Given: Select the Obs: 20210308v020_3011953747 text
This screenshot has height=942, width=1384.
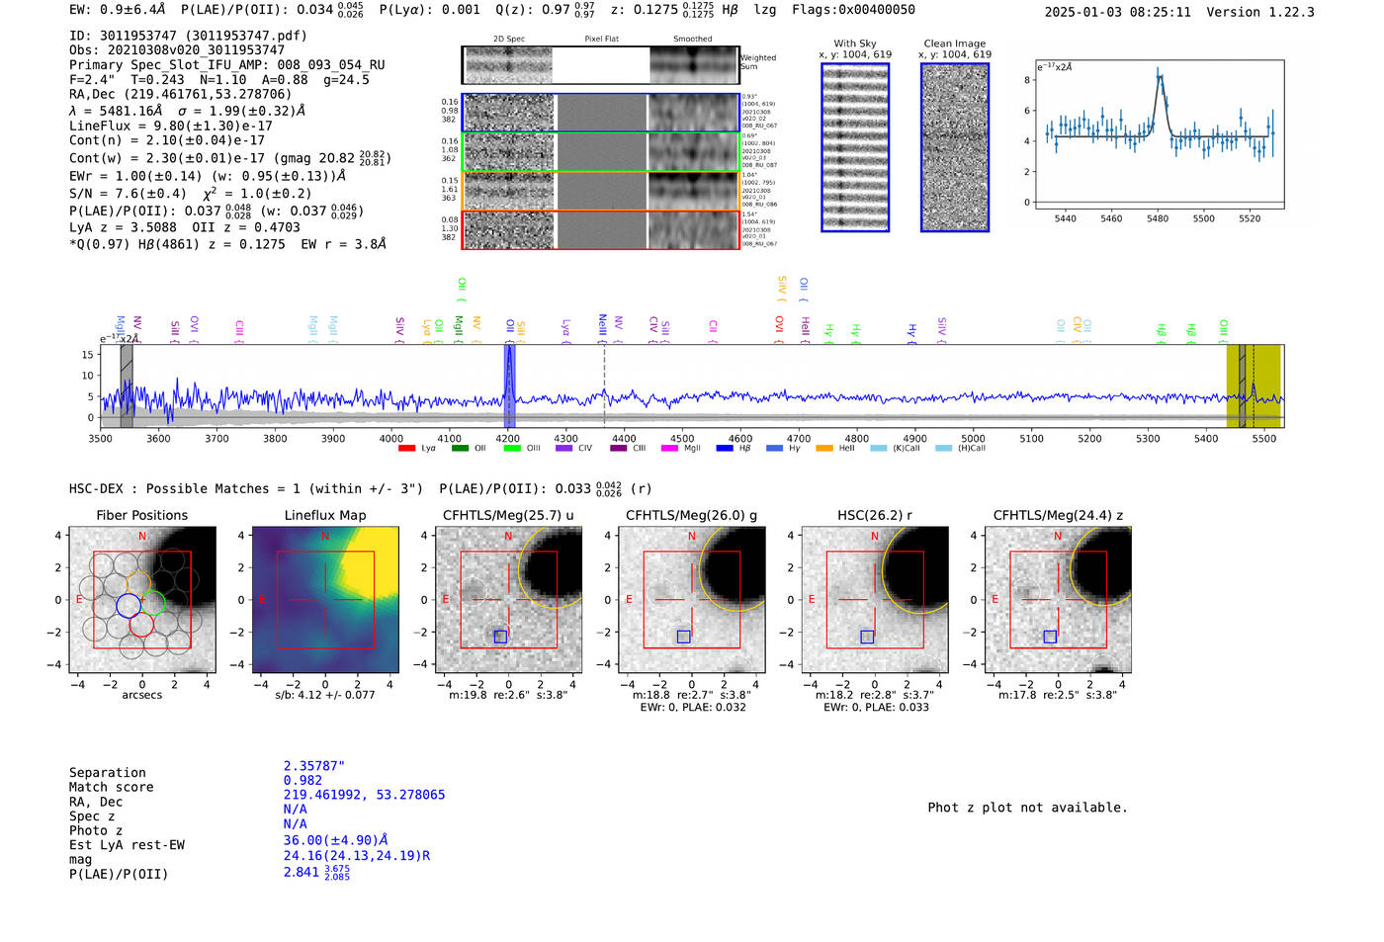Looking at the screenshot, I should coord(177,49).
